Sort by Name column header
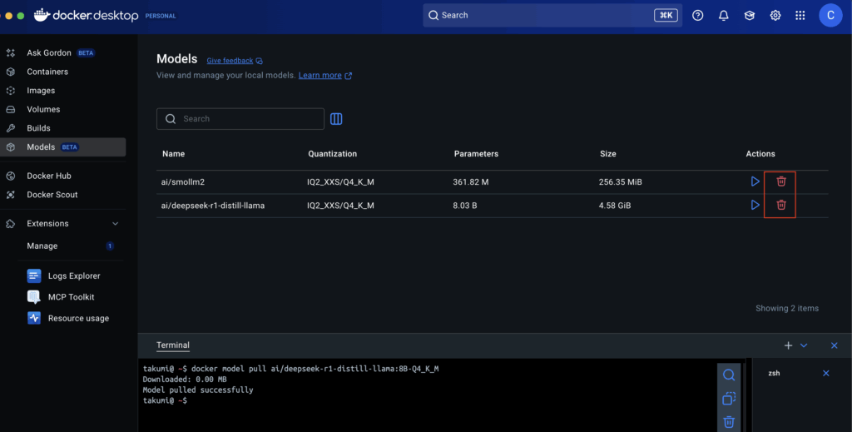This screenshot has width=852, height=432. tap(173, 154)
